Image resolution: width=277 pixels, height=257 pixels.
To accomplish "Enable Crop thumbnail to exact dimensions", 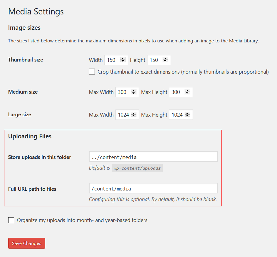I will click(92, 72).
